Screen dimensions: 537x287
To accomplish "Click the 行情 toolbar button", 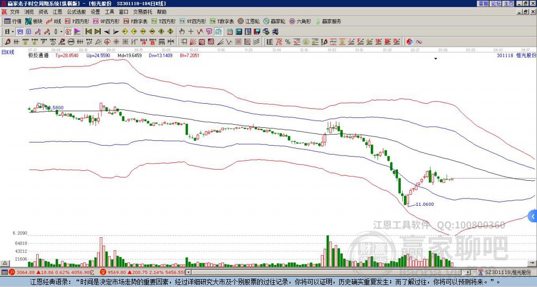I will pos(13,21).
